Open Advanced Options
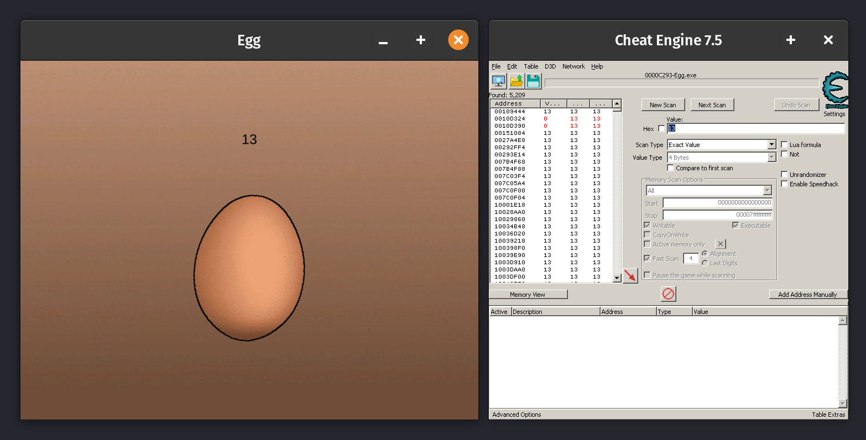The height and width of the screenshot is (440, 866). 517,415
